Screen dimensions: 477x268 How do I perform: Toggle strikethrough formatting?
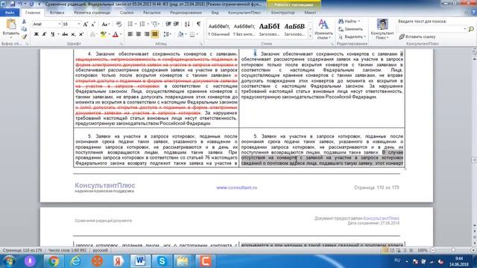[x=65, y=34]
